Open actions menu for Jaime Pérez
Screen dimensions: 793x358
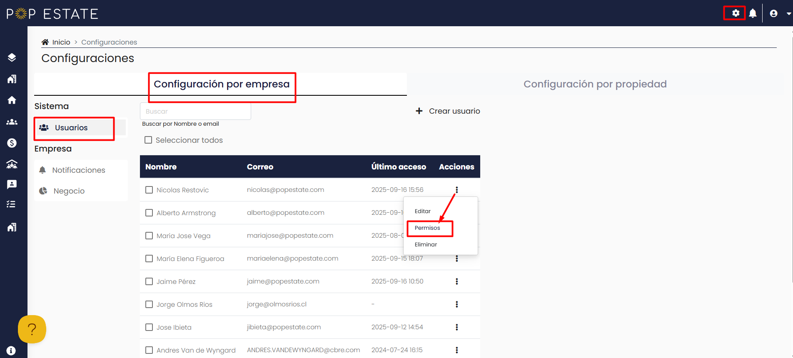tap(457, 281)
